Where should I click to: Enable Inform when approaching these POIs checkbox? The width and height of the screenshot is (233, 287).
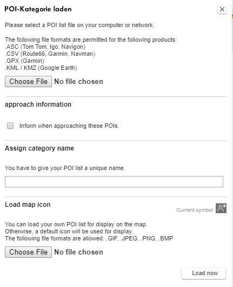pyautogui.click(x=10, y=126)
